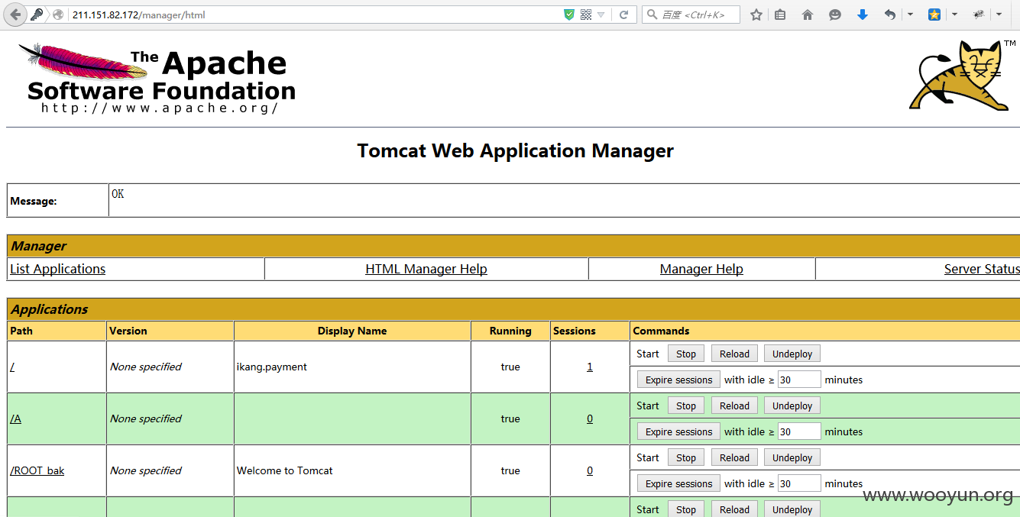Expand the address bar history dropdown arrow
Image resolution: width=1020 pixels, height=517 pixels.
click(x=601, y=15)
